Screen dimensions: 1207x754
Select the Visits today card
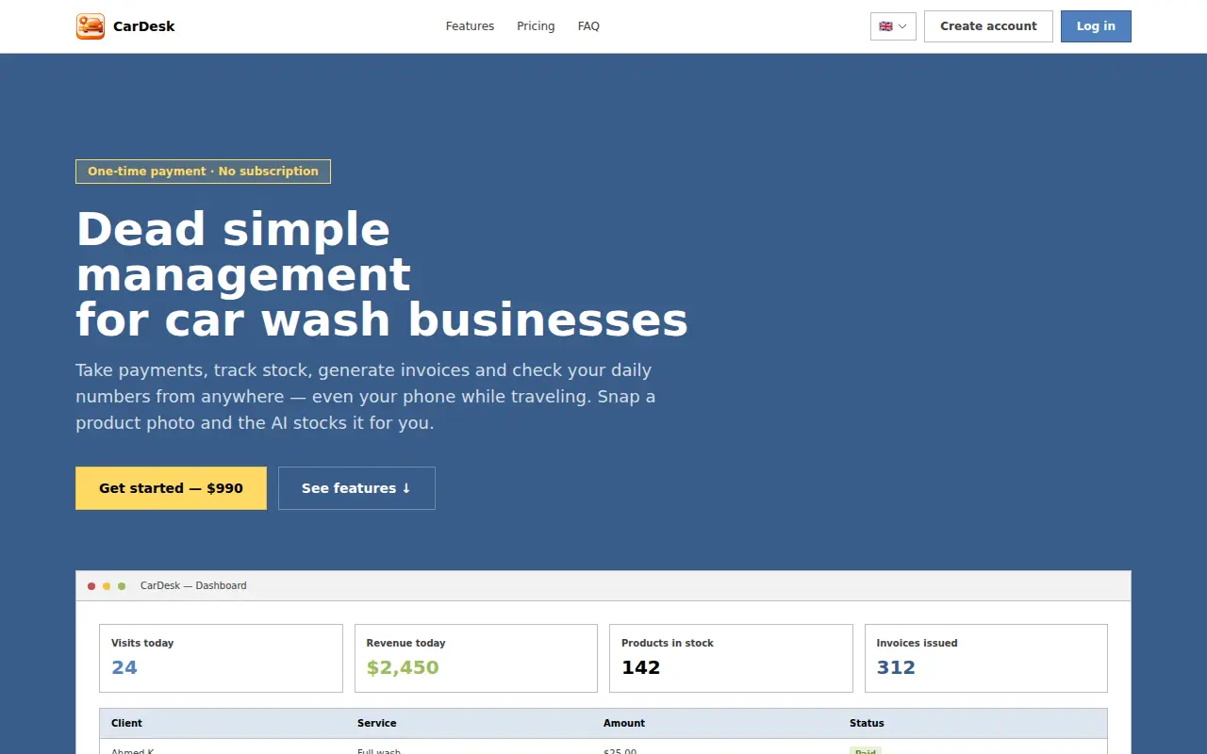(221, 658)
